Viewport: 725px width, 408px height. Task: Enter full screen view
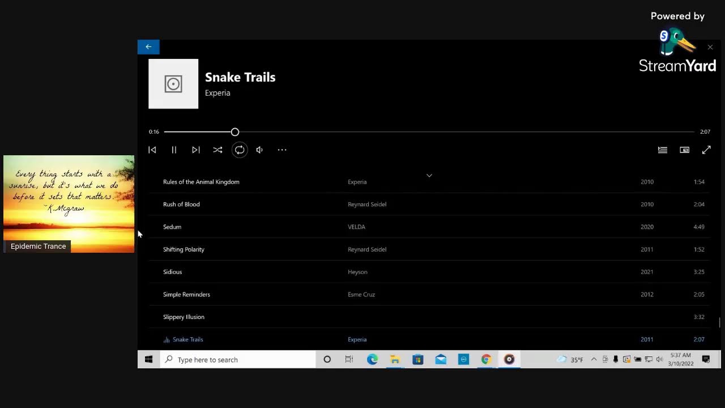706,150
